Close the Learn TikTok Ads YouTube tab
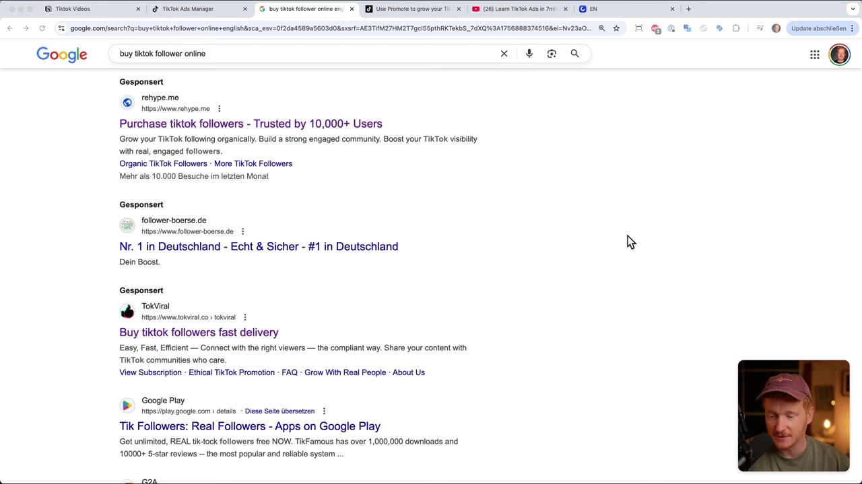The image size is (862, 484). point(566,9)
